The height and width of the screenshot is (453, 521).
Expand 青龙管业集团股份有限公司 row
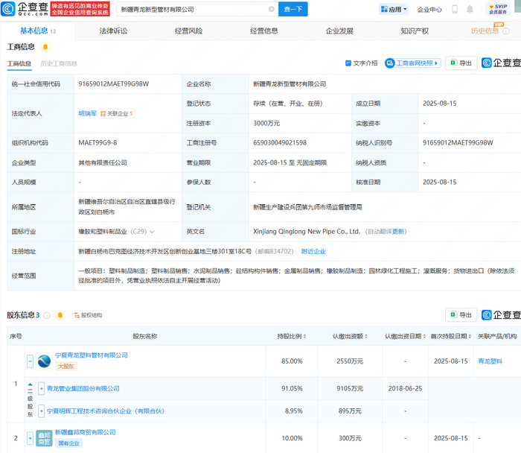point(41,388)
